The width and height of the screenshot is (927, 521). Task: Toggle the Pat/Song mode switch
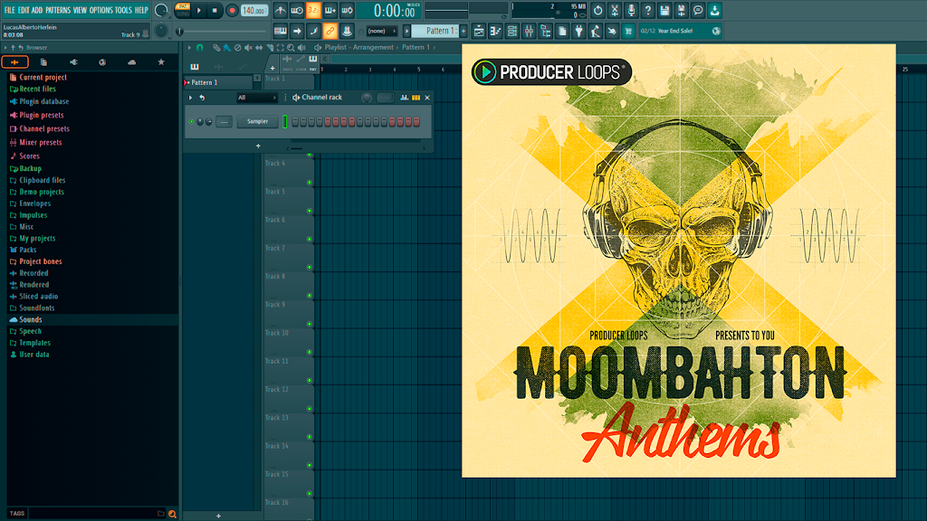click(183, 10)
